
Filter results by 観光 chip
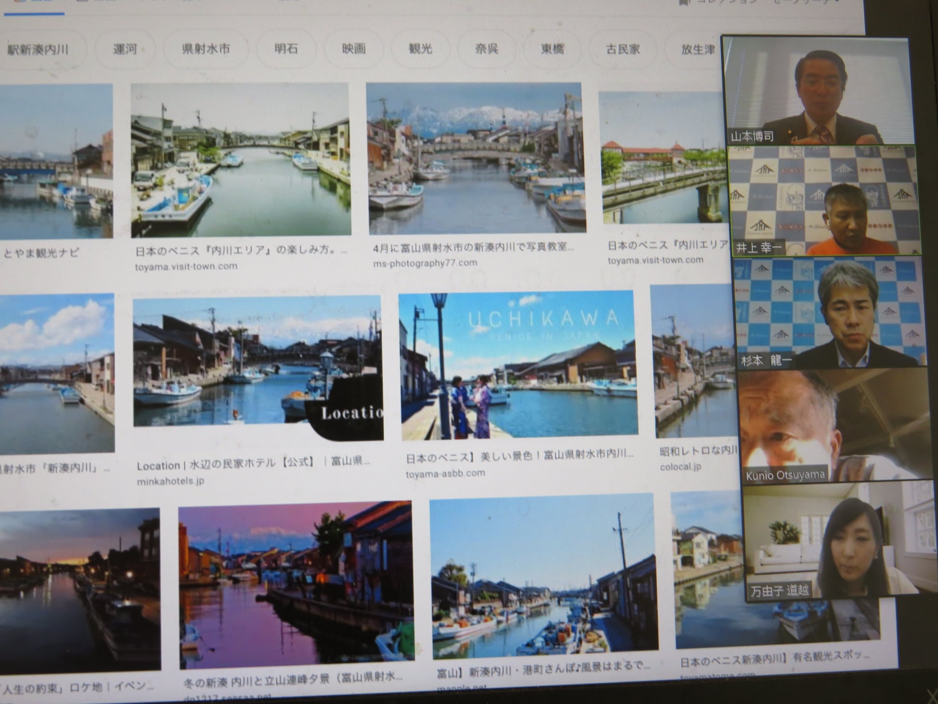coord(420,49)
